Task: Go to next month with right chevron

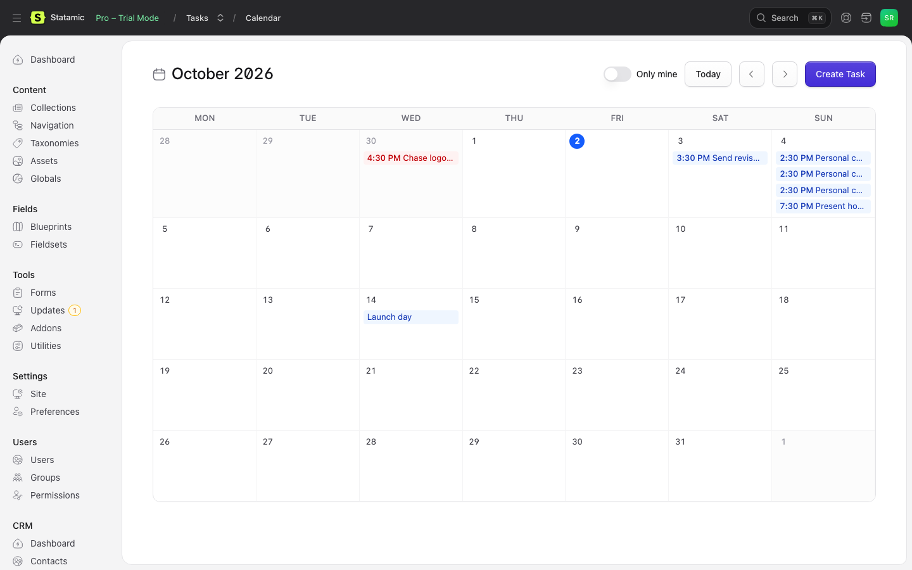Action: pos(785,74)
